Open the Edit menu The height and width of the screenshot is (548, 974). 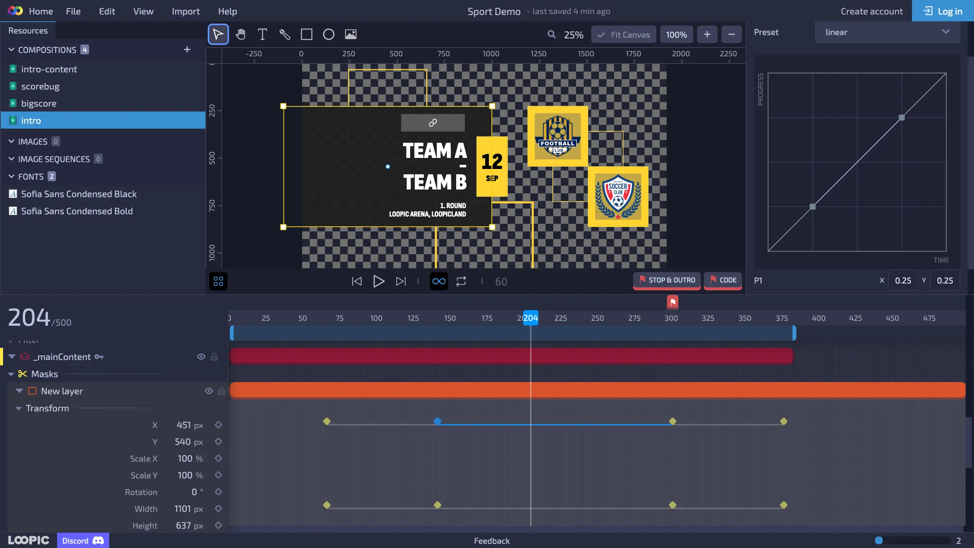[x=107, y=11]
